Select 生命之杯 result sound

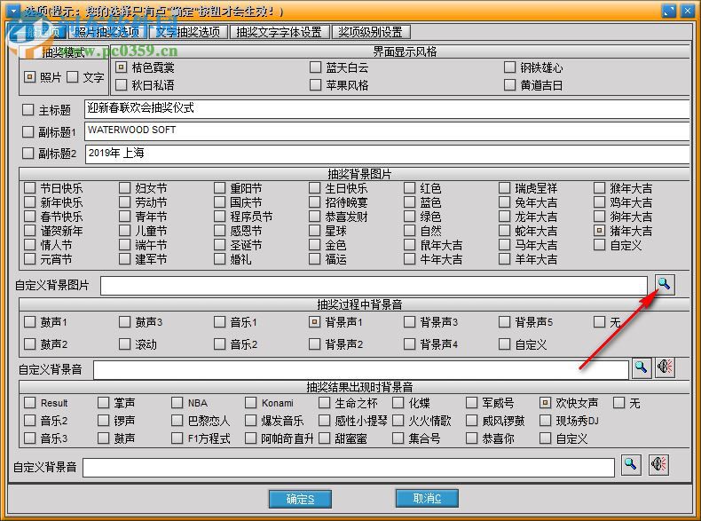[325, 402]
